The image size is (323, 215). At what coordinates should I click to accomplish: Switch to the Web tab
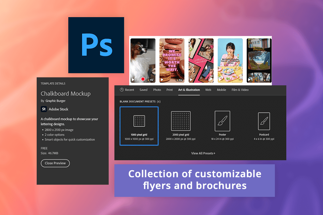tap(208, 90)
